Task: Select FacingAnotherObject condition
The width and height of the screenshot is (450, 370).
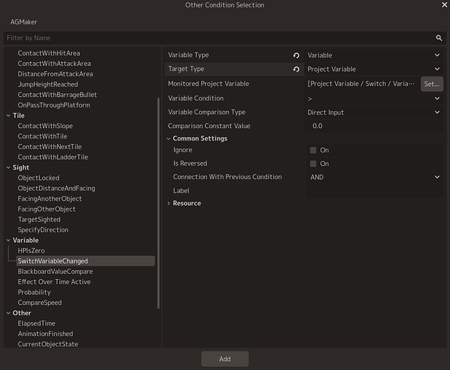Action: click(x=50, y=198)
